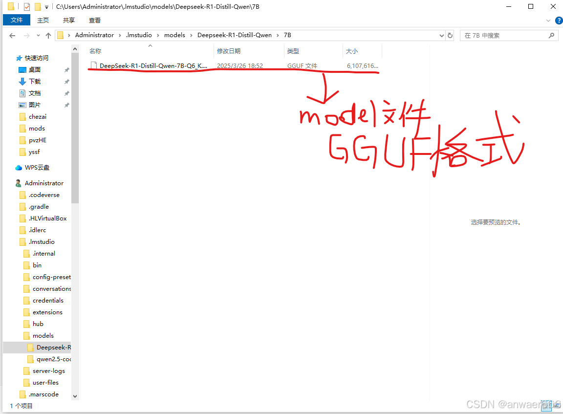Open recent locations dropdown arrow
563x414 pixels.
coord(38,36)
